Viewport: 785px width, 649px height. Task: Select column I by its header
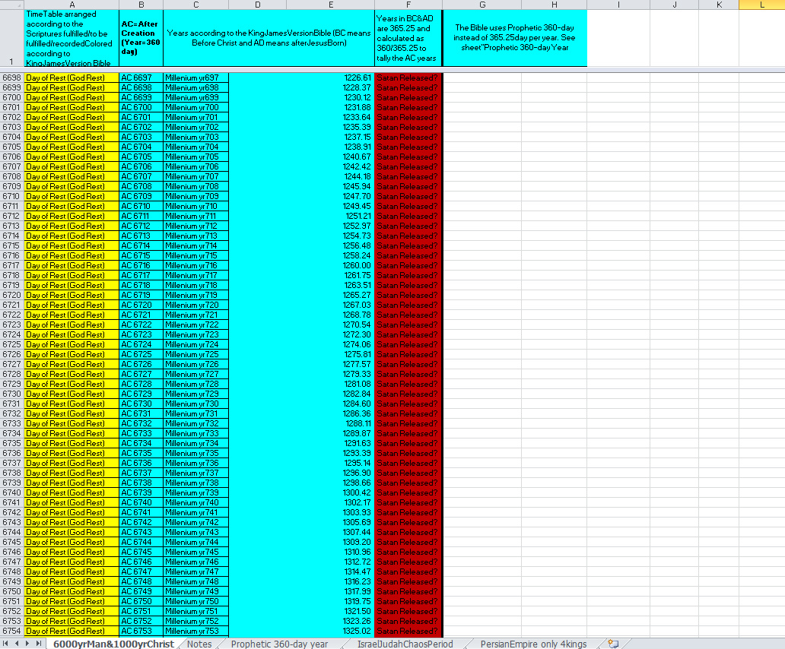click(x=618, y=5)
